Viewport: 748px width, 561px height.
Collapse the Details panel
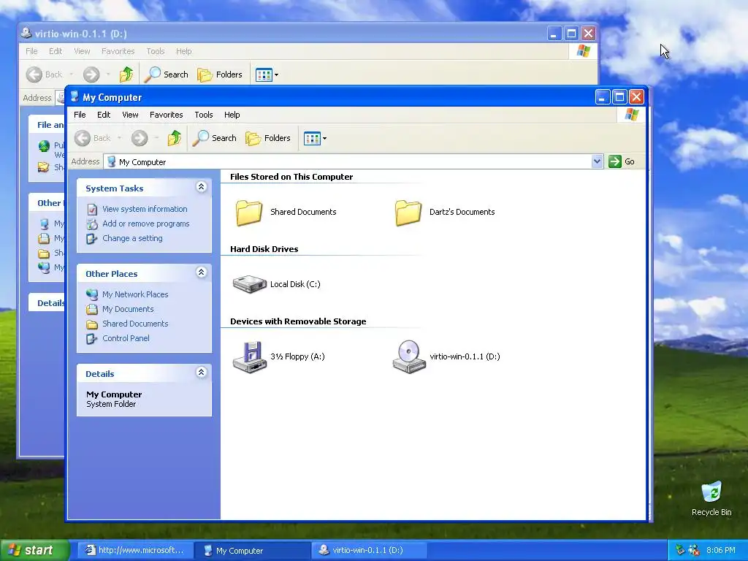[202, 373]
